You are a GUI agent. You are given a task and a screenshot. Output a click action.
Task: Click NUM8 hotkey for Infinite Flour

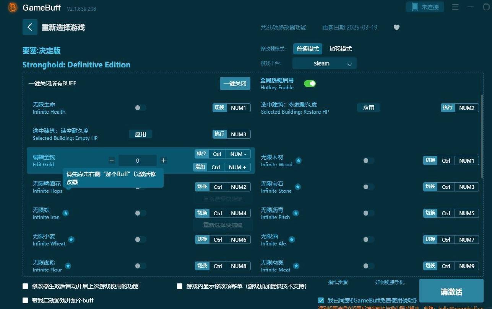point(239,266)
